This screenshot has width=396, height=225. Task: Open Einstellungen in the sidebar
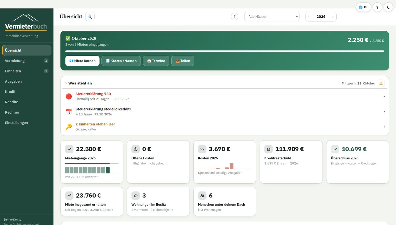(x=27, y=123)
